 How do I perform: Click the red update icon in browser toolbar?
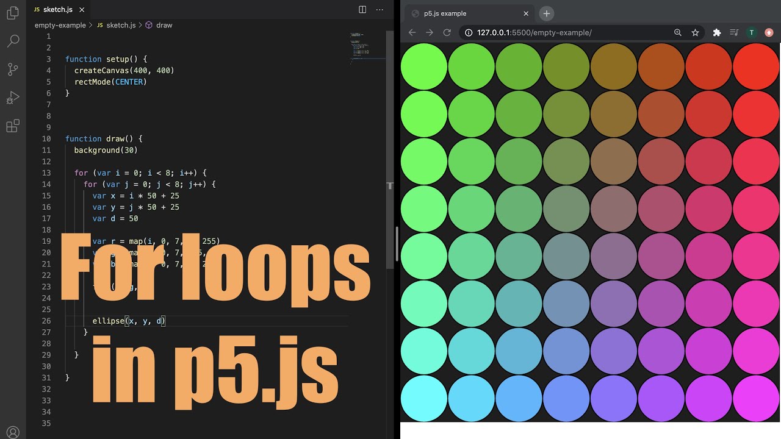click(769, 32)
